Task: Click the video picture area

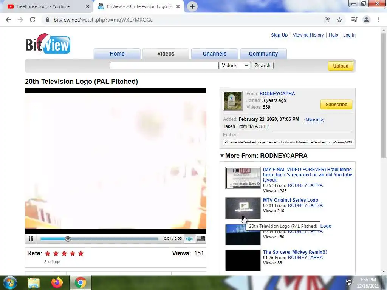Action: (116, 161)
